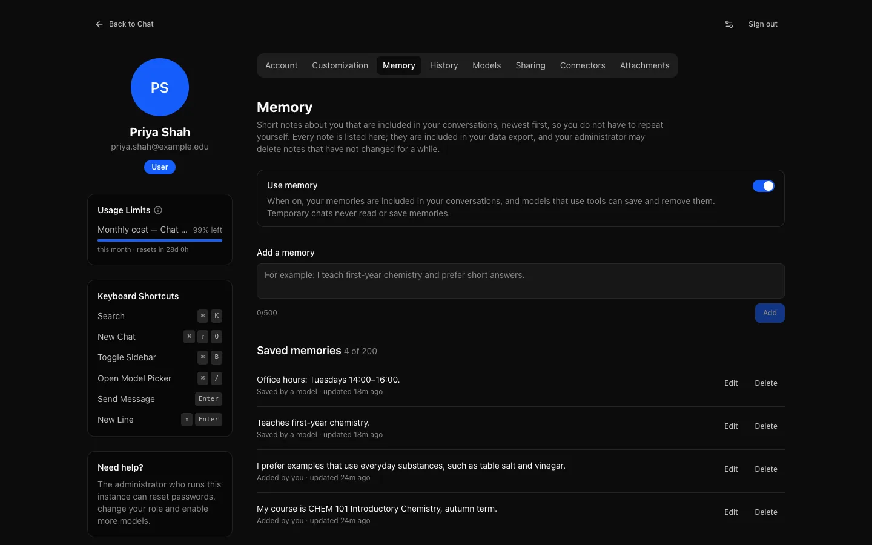Viewport: 872px width, 545px height.
Task: Go to the History tab
Action: coord(444,65)
